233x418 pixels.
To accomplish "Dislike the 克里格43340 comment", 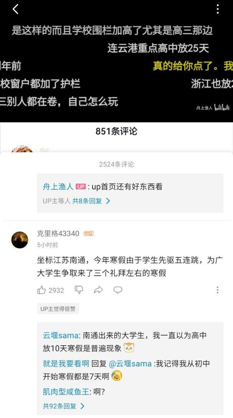I will coord(79,290).
